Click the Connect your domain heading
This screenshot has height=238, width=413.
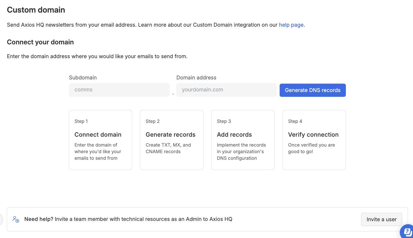point(40,42)
